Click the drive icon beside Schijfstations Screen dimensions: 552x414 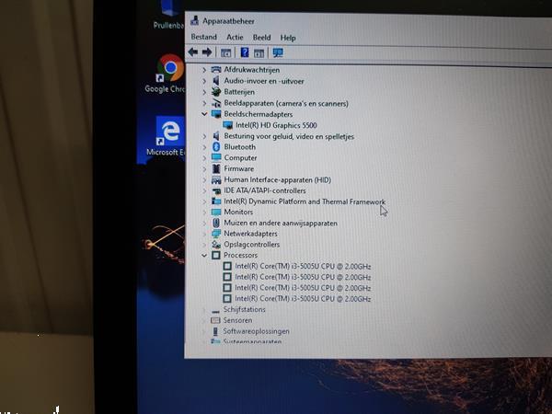(215, 311)
